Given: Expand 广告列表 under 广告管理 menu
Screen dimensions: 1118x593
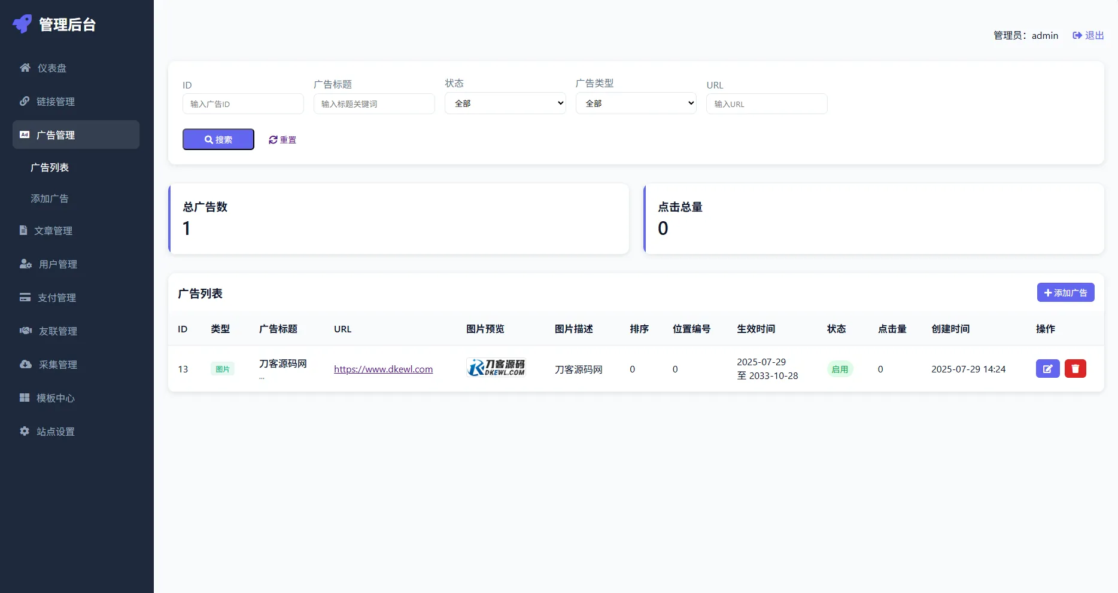Looking at the screenshot, I should 50,167.
